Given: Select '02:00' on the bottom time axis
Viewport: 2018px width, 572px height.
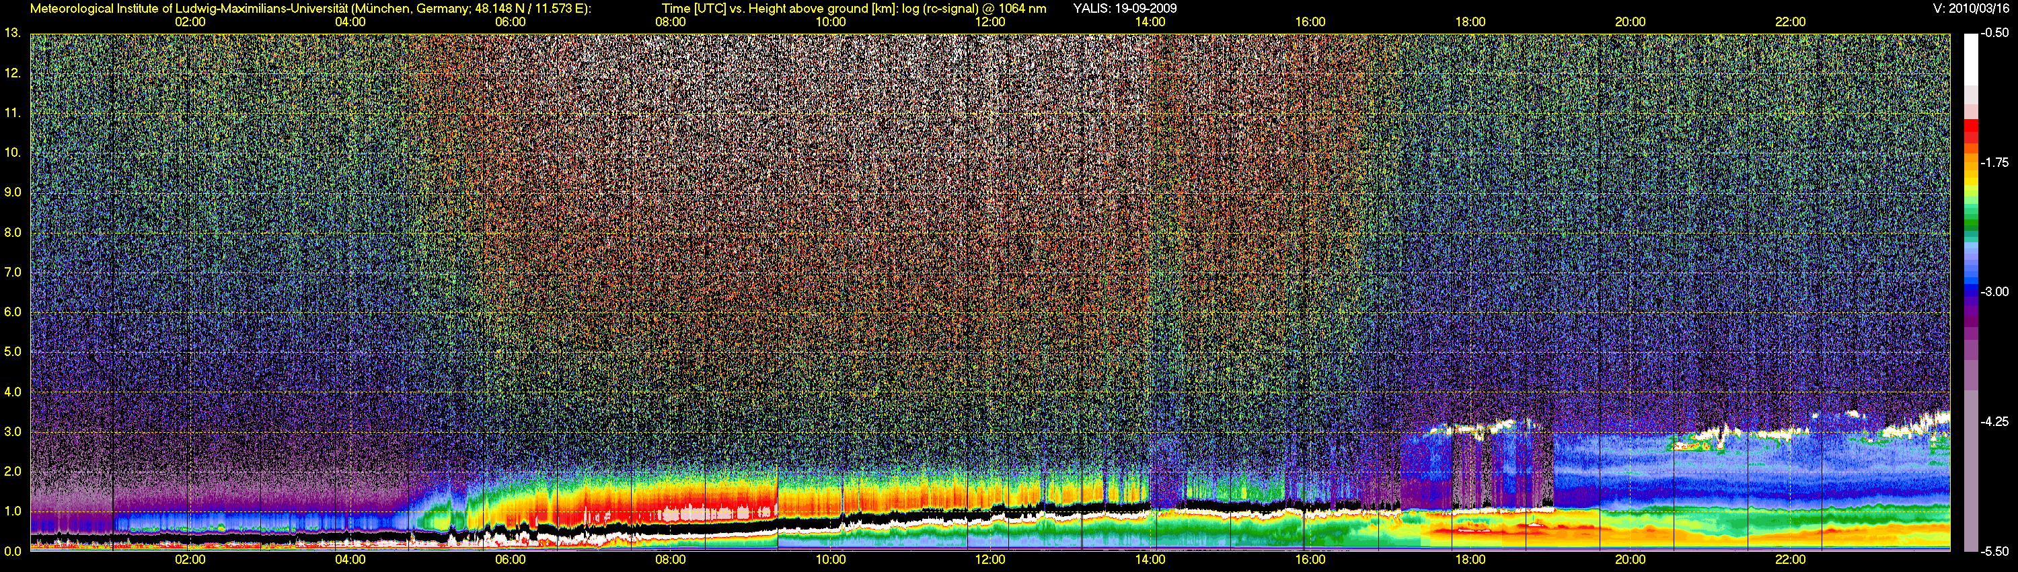Looking at the screenshot, I should (190, 559).
